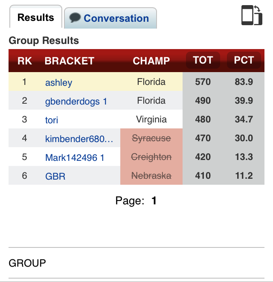Image resolution: width=273 pixels, height=282 pixels.
Task: Click the crossed-out Creighton champ cell
Action: point(151,157)
